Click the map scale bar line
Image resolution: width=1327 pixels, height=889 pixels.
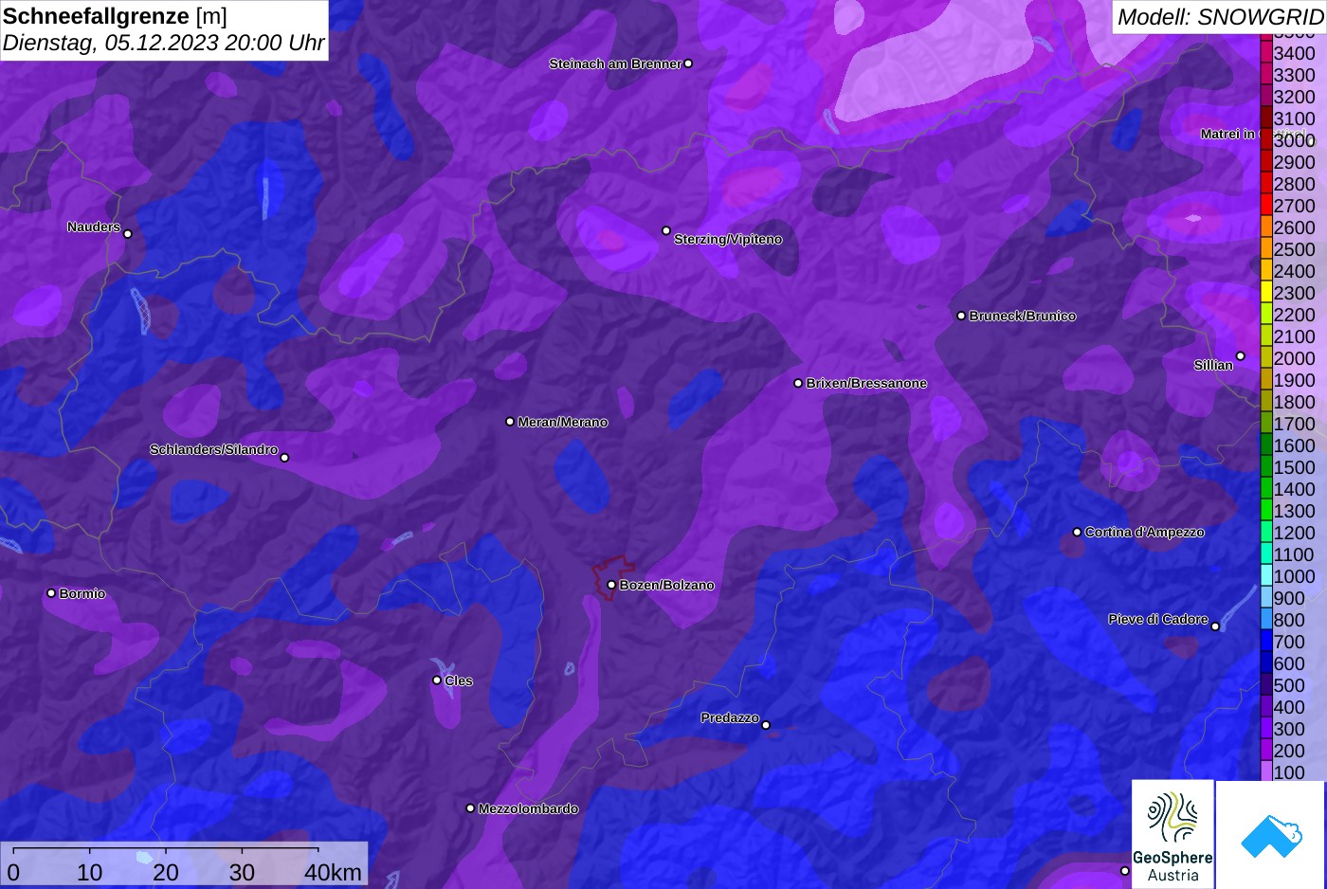tap(166, 849)
